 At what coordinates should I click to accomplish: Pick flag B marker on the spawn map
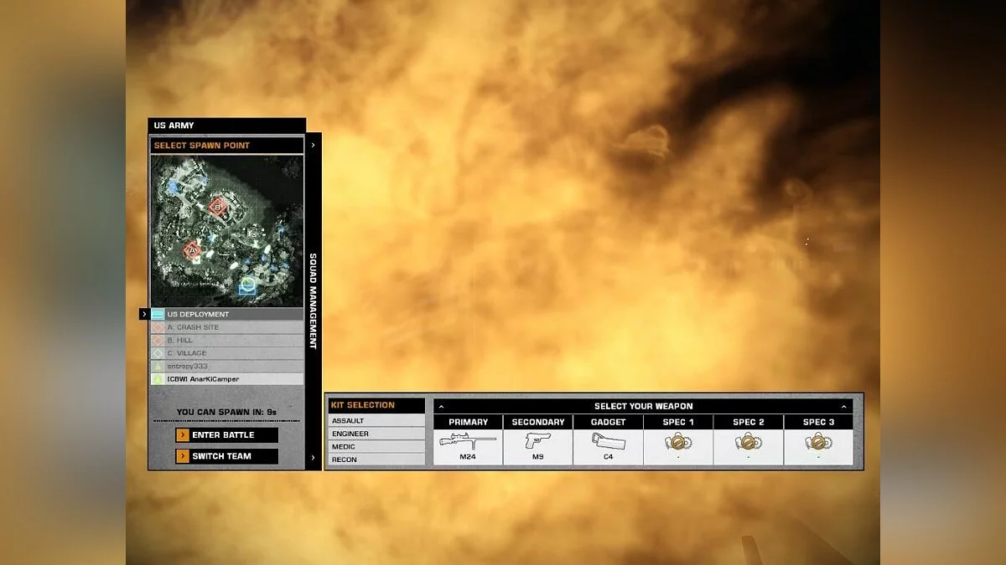(218, 206)
